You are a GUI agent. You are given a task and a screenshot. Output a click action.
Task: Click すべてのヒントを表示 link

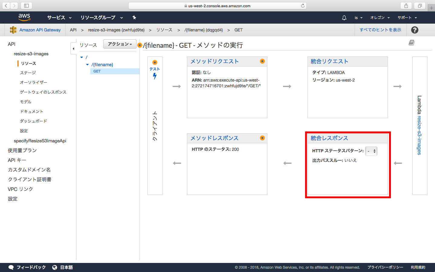coord(380,30)
